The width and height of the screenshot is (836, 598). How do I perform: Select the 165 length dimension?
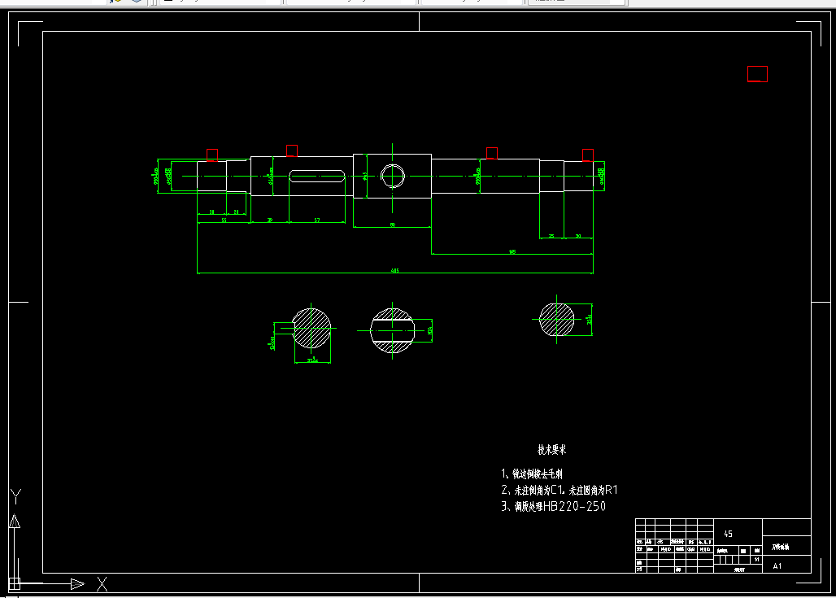(512, 251)
